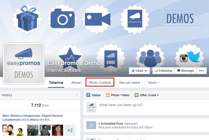The image size is (209, 140).
Task: Open Marc Mateos Comaposada's profile link
Action: (x=21, y=116)
